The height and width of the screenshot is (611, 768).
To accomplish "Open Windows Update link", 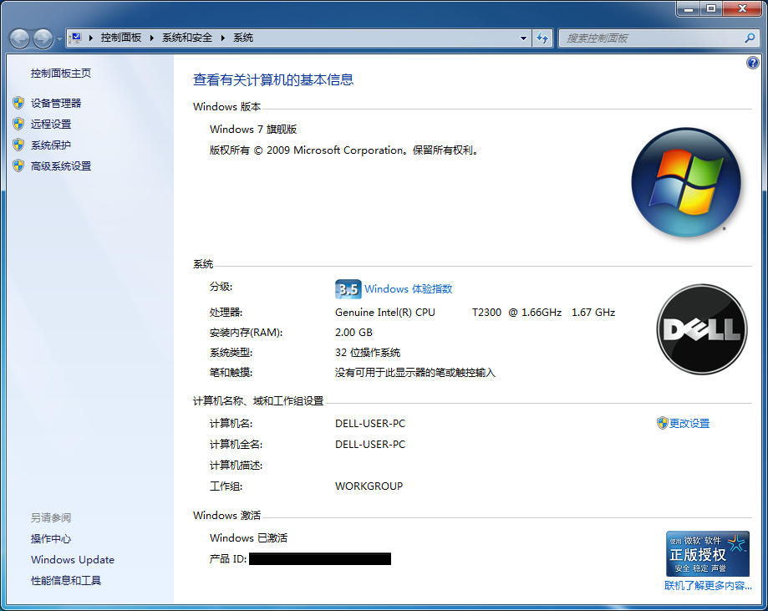I will 73,559.
